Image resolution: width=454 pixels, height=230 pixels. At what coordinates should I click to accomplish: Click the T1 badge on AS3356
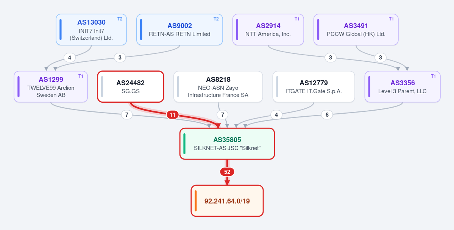click(433, 76)
